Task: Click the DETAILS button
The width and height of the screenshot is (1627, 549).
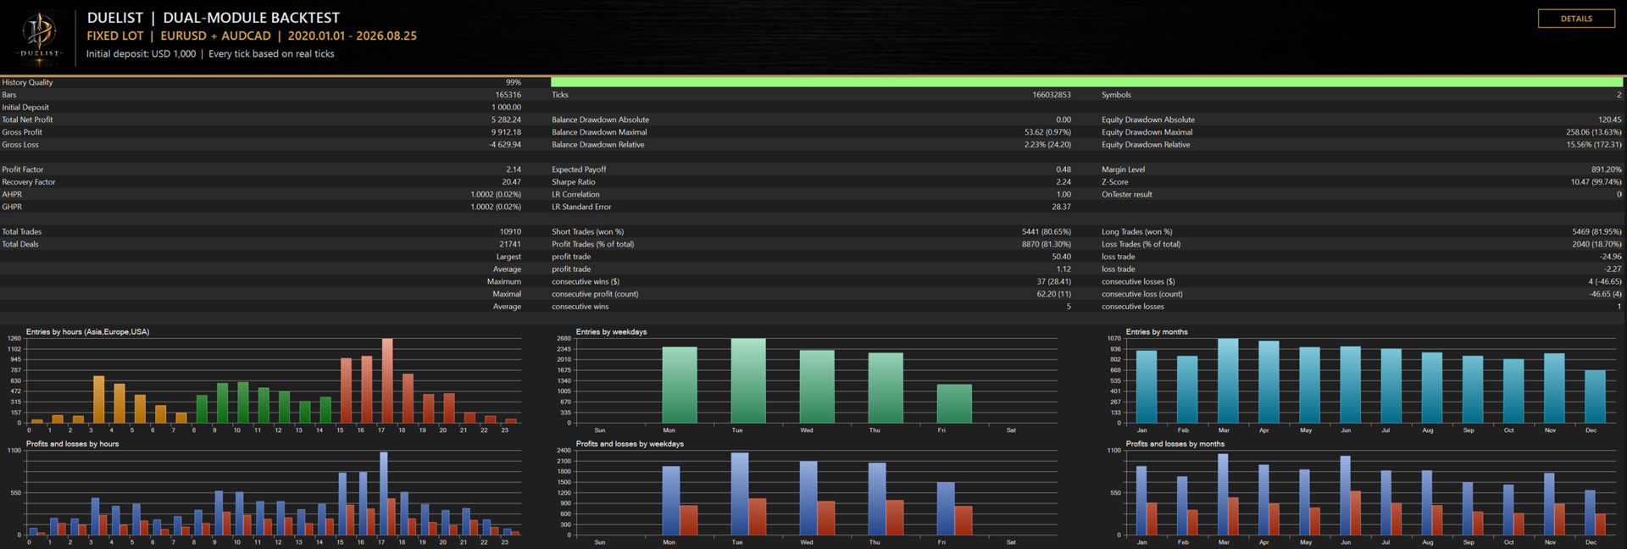Action: (x=1576, y=19)
